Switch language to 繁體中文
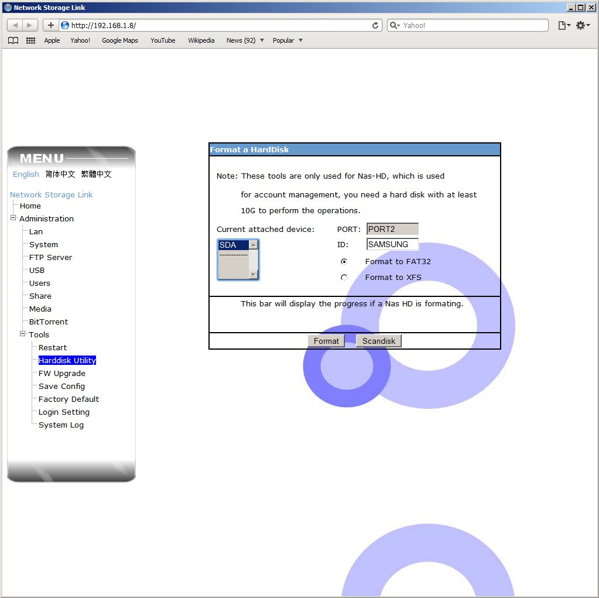Image resolution: width=599 pixels, height=598 pixels. pyautogui.click(x=96, y=174)
